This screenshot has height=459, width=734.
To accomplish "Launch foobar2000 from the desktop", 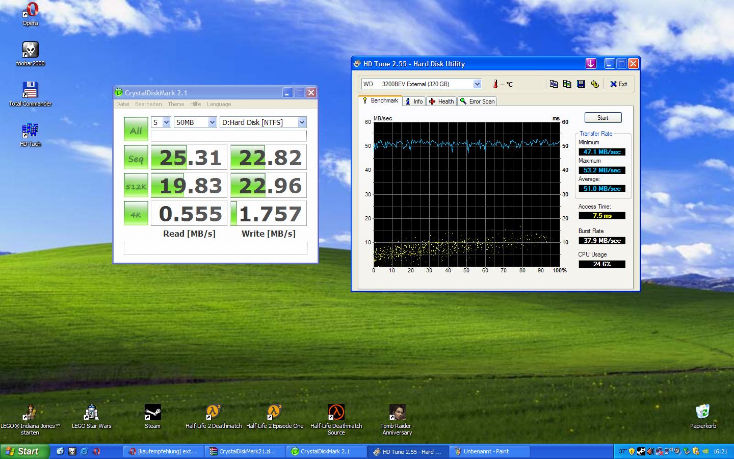I will click(31, 54).
